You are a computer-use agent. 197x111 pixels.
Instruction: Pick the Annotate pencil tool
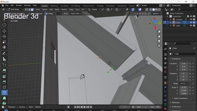pos(4,53)
